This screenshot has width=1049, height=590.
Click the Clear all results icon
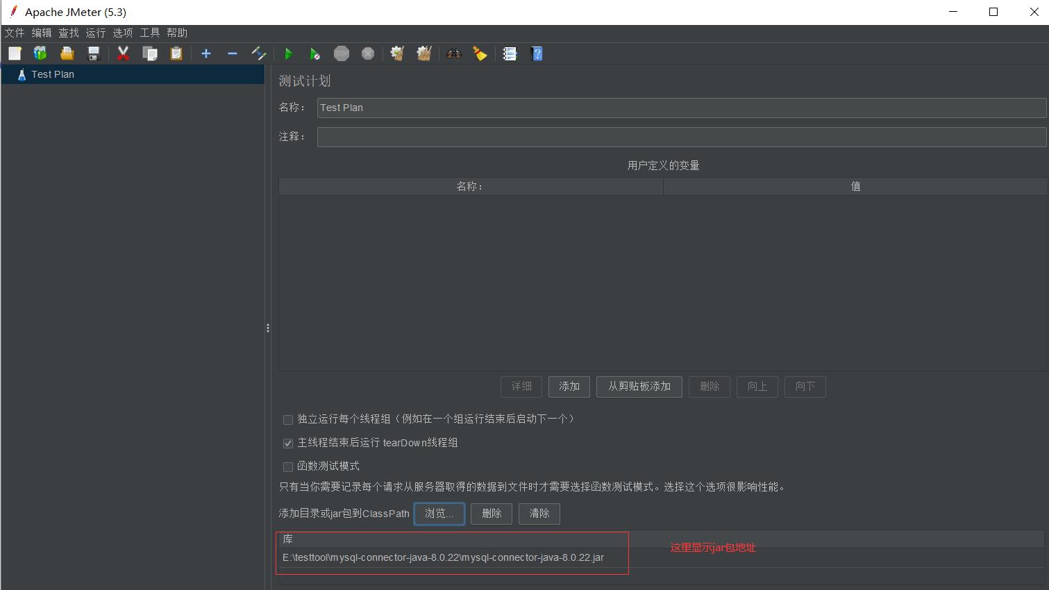point(424,53)
